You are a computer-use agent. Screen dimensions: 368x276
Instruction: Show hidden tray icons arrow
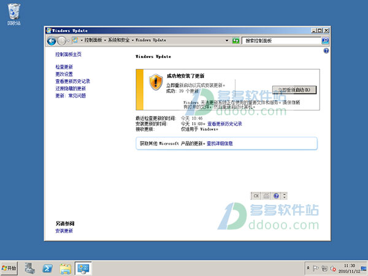click(x=308, y=268)
